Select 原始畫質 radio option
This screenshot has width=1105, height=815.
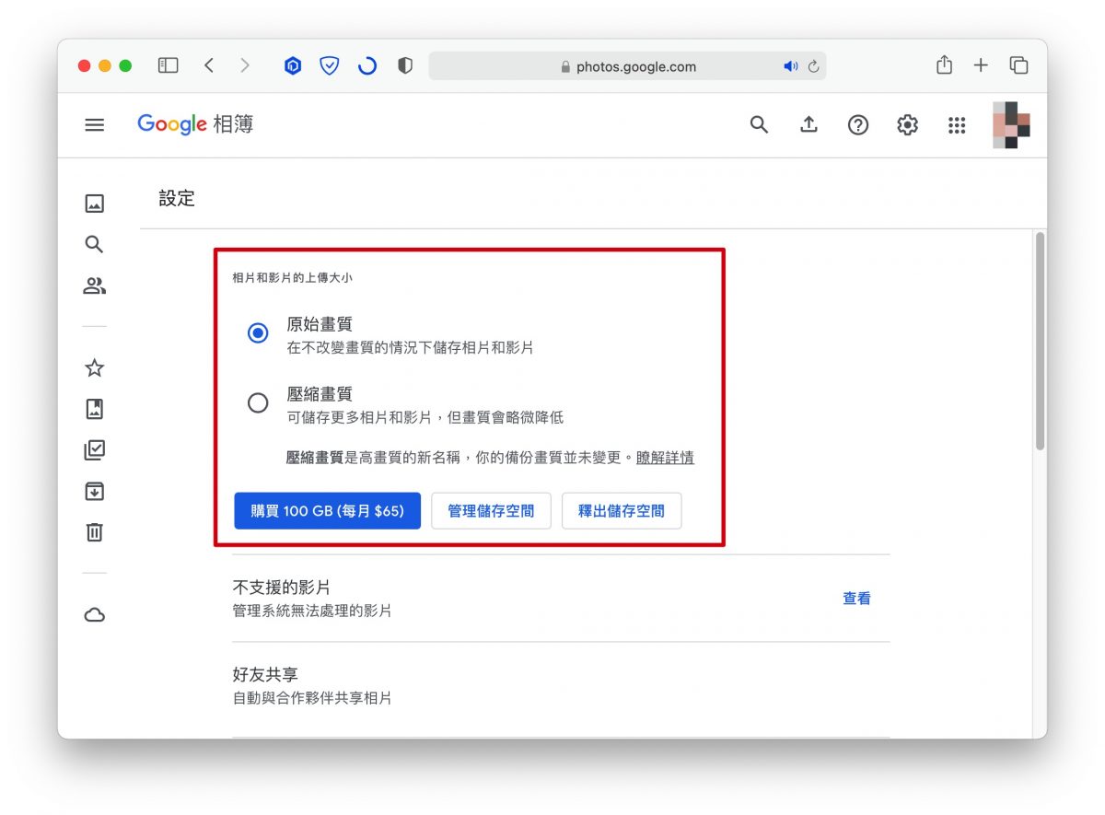click(258, 333)
